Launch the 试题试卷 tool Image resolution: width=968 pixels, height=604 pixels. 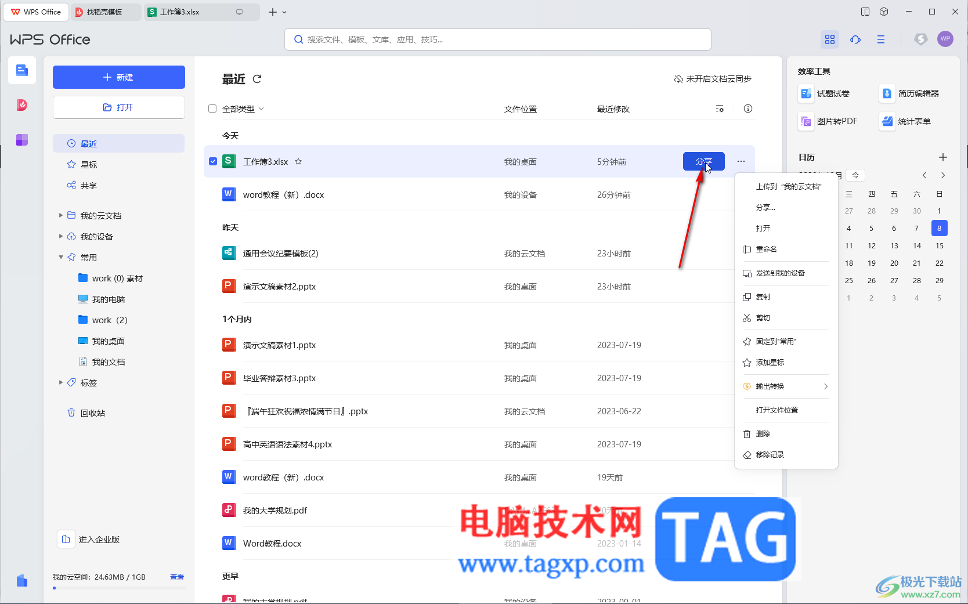tap(825, 93)
